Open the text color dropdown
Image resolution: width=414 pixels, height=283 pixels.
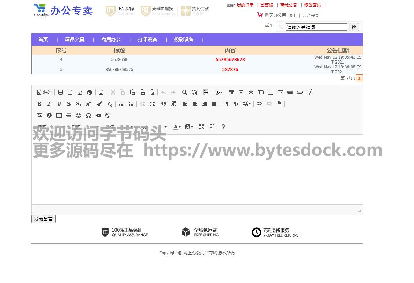coord(177,127)
